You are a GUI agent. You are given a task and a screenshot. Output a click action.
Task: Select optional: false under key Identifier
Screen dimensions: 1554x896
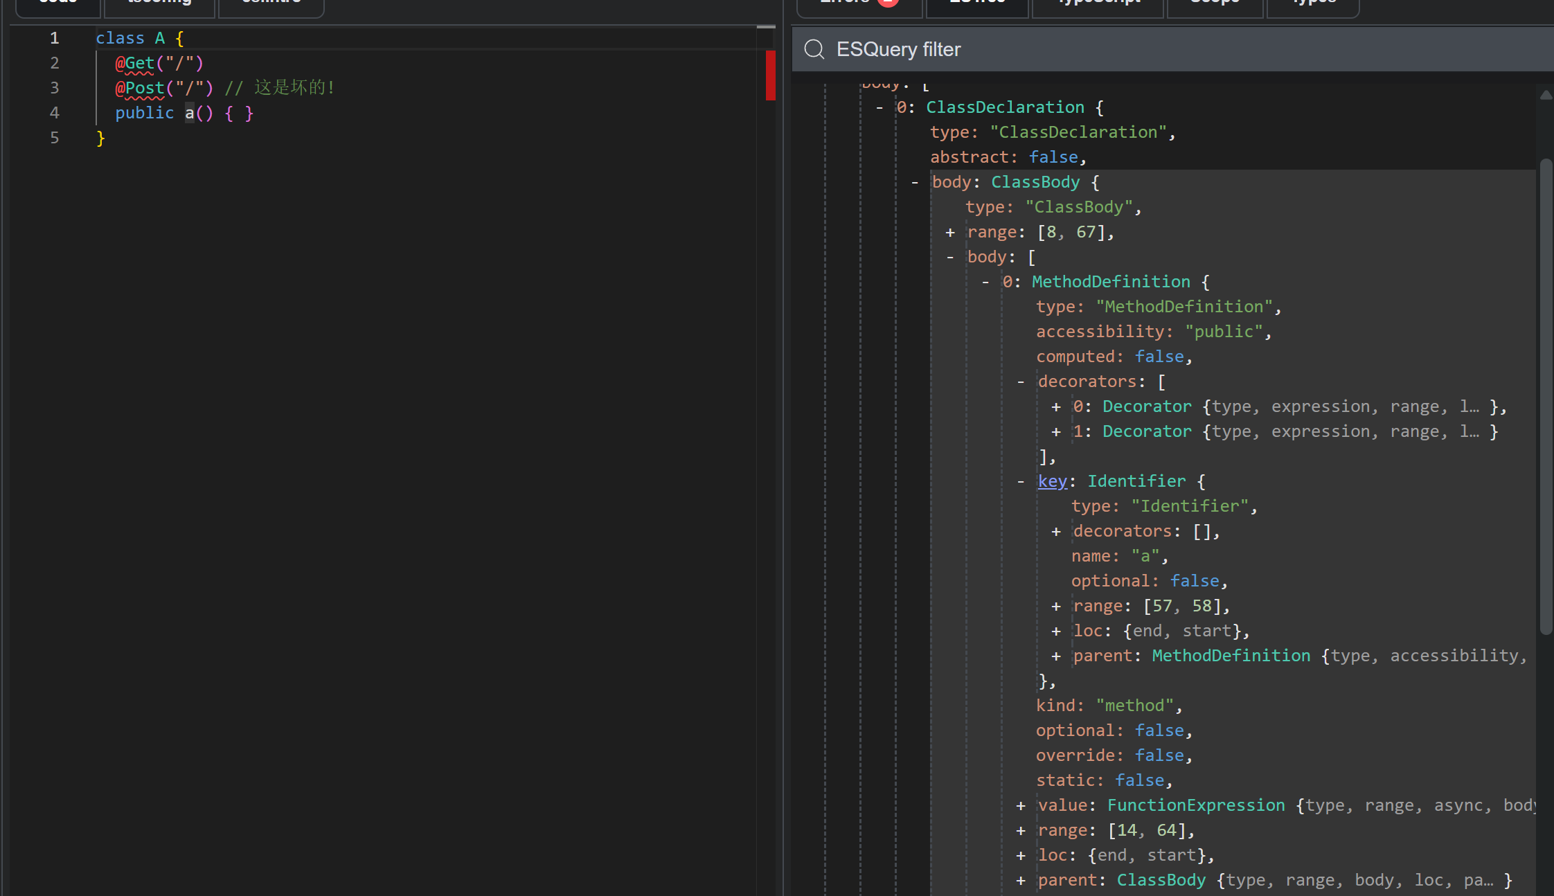[1150, 581]
